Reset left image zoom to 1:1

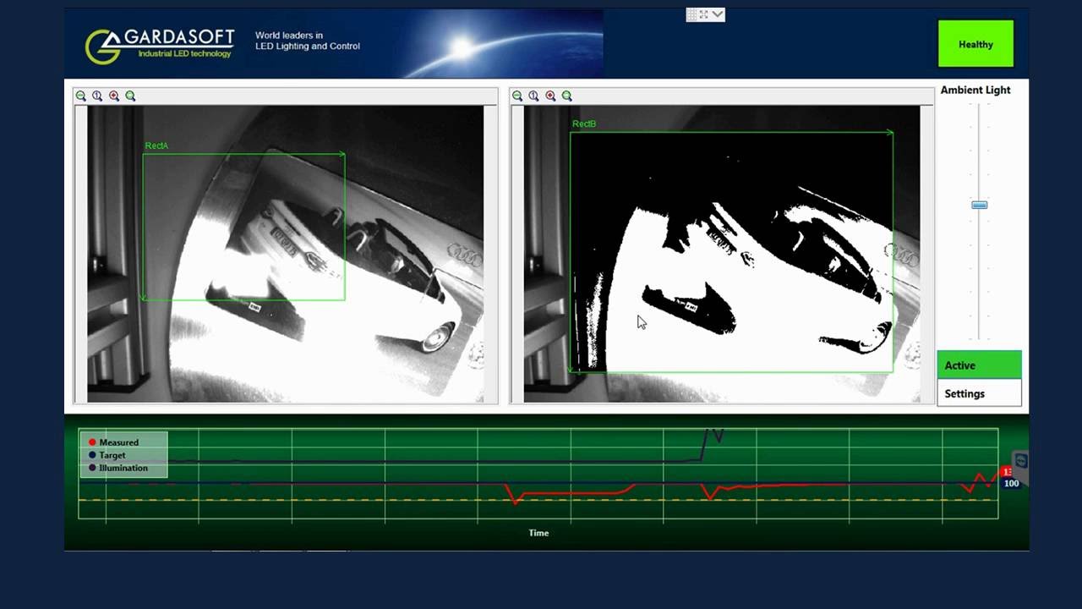tap(97, 96)
